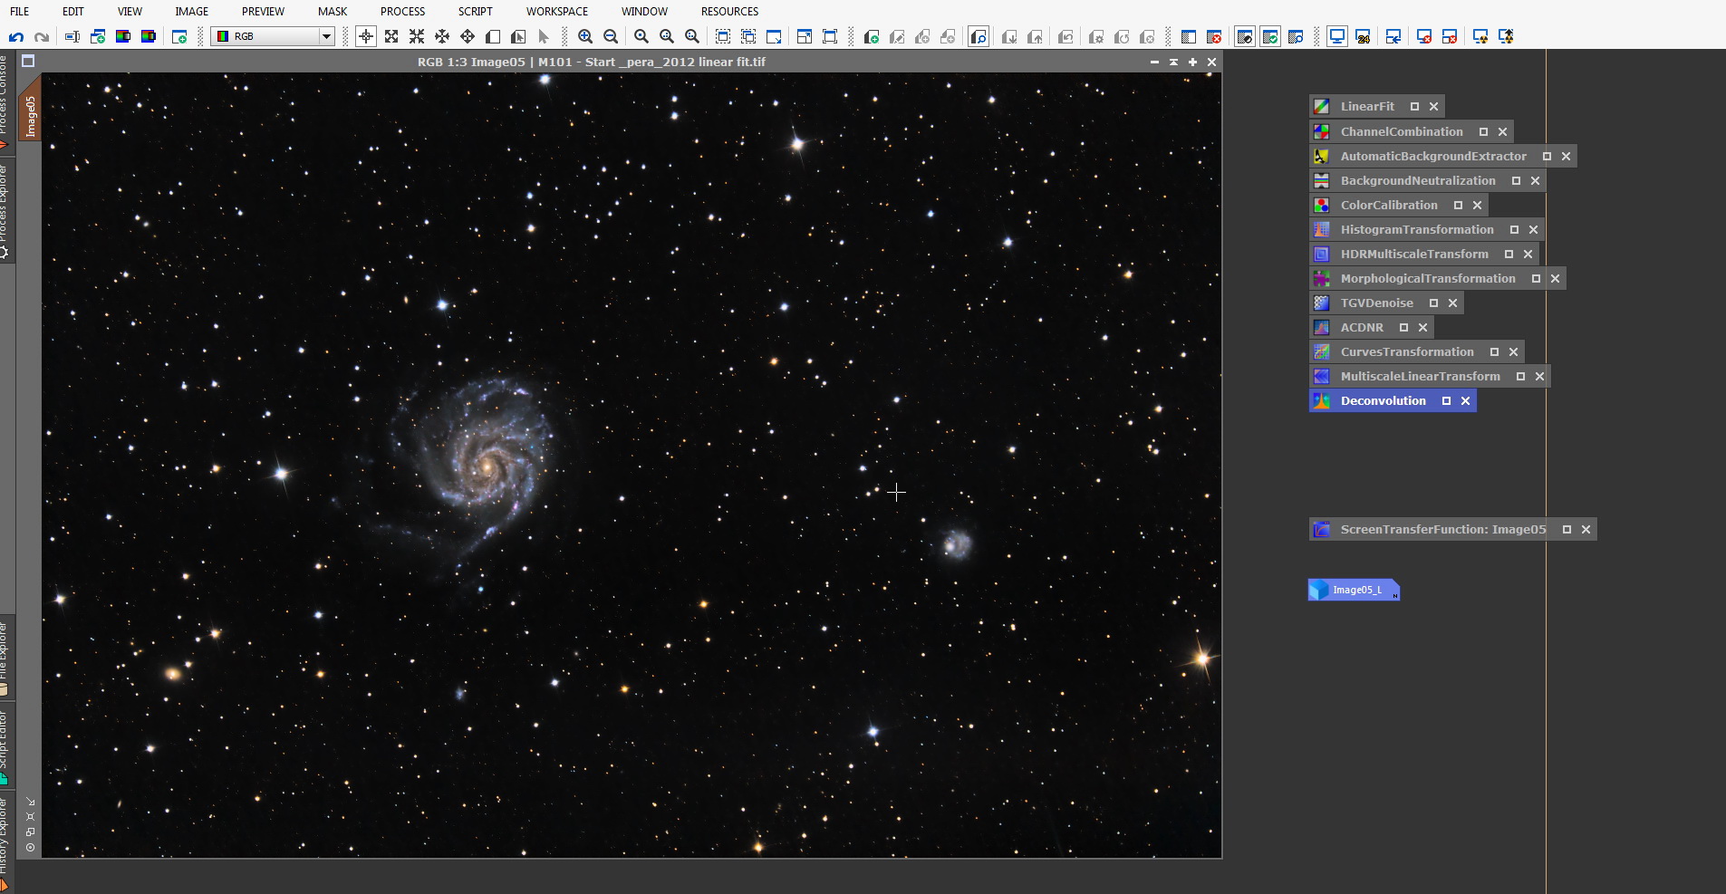Screen dimensions: 1726x894
Task: Toggle Enable Mask (green check) toolbar button
Action: coord(1270,36)
